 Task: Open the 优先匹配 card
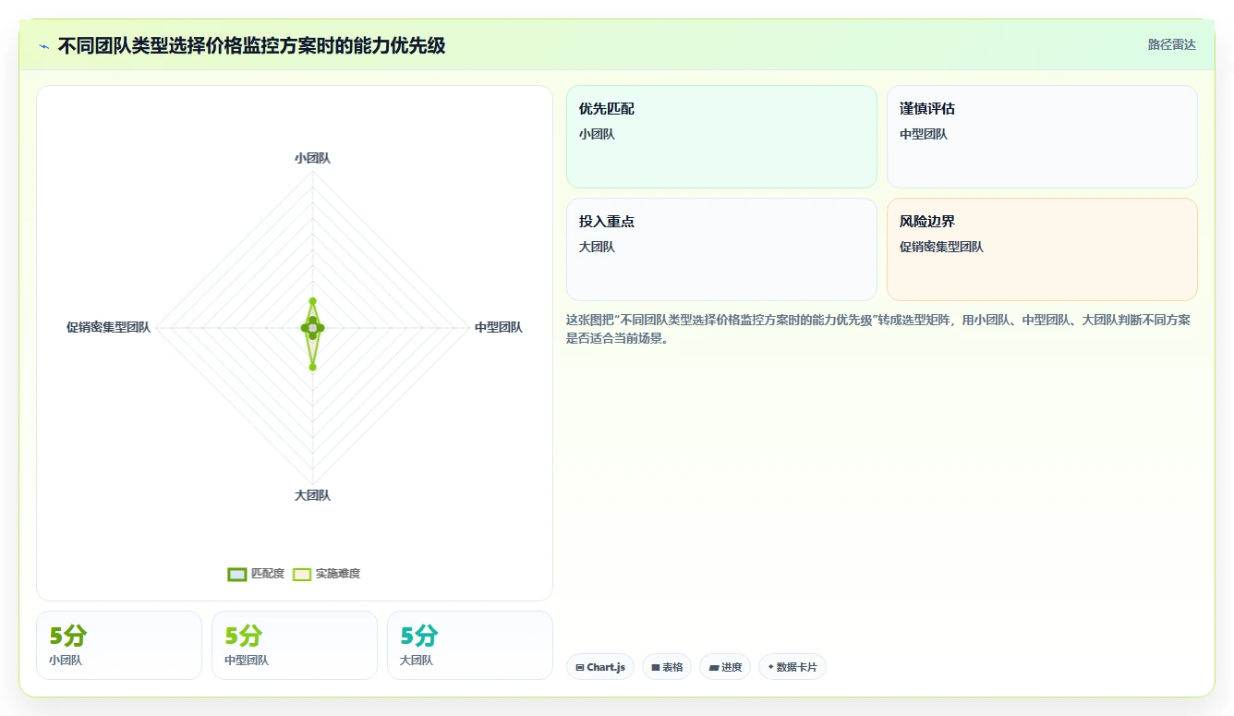721,137
